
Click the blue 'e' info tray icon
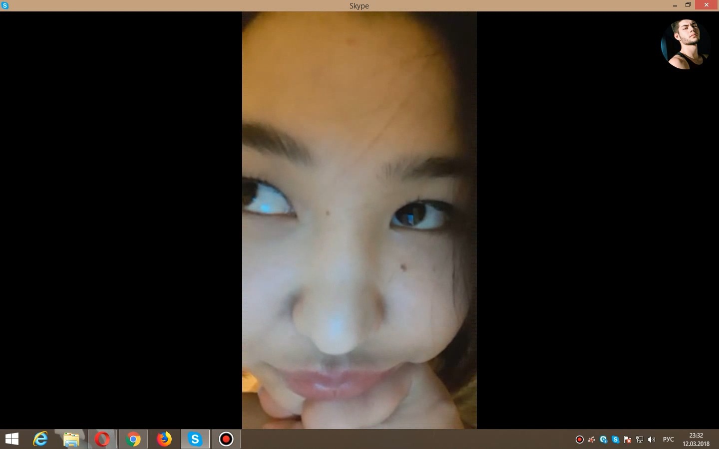click(604, 440)
